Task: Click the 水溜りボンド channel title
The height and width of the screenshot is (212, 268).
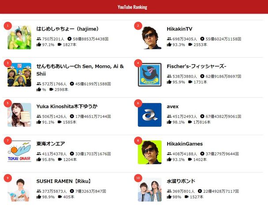Action: pos(181,181)
